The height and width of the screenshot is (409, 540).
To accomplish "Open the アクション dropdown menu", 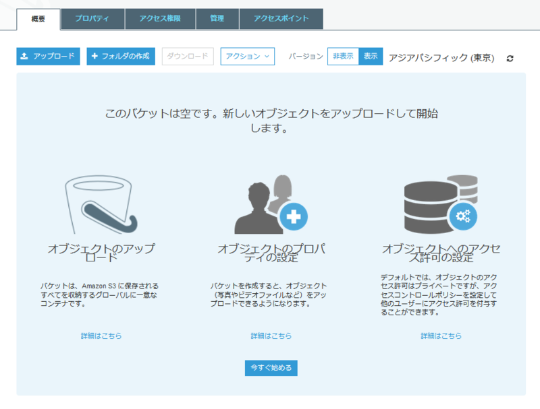I will (x=248, y=57).
